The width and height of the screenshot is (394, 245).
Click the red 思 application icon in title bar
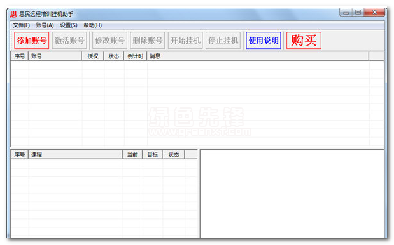tap(13, 14)
